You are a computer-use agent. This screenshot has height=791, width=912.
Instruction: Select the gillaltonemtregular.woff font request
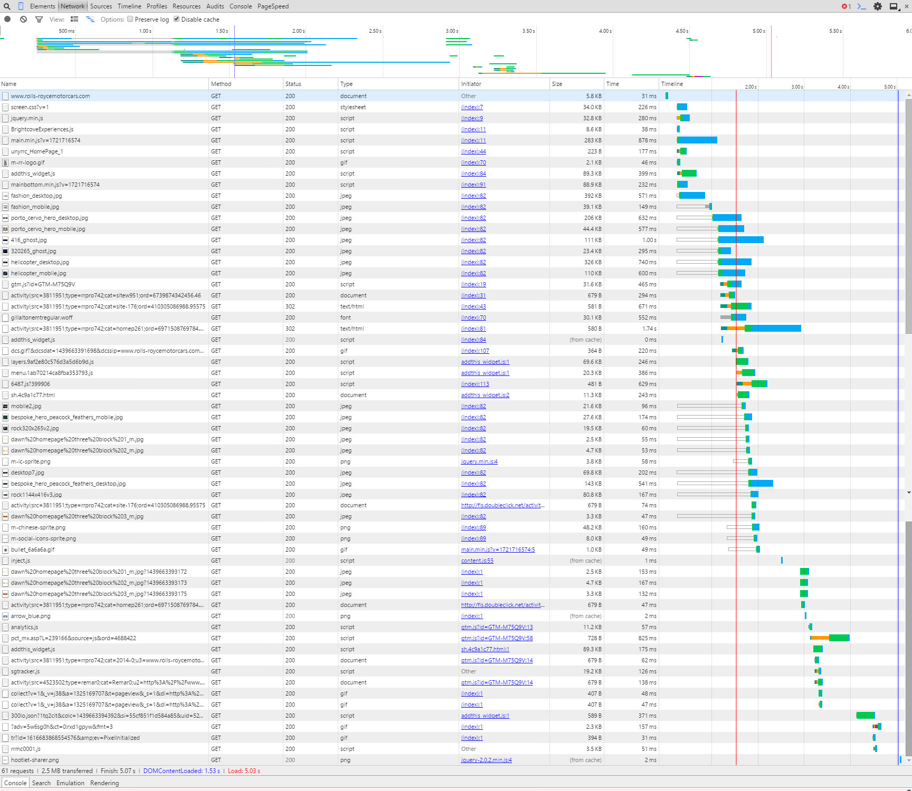(x=42, y=317)
